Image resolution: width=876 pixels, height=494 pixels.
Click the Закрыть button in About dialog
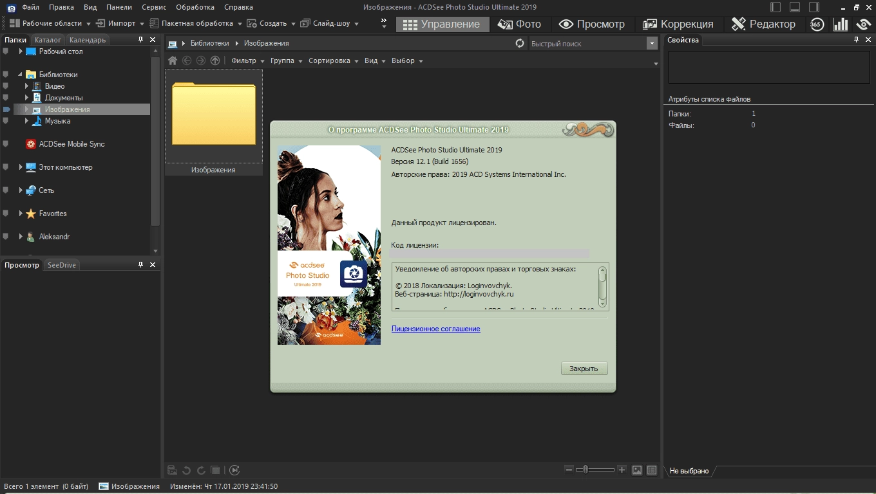tap(584, 369)
